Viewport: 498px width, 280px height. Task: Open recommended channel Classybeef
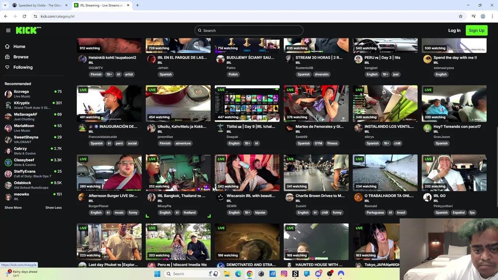pyautogui.click(x=33, y=162)
